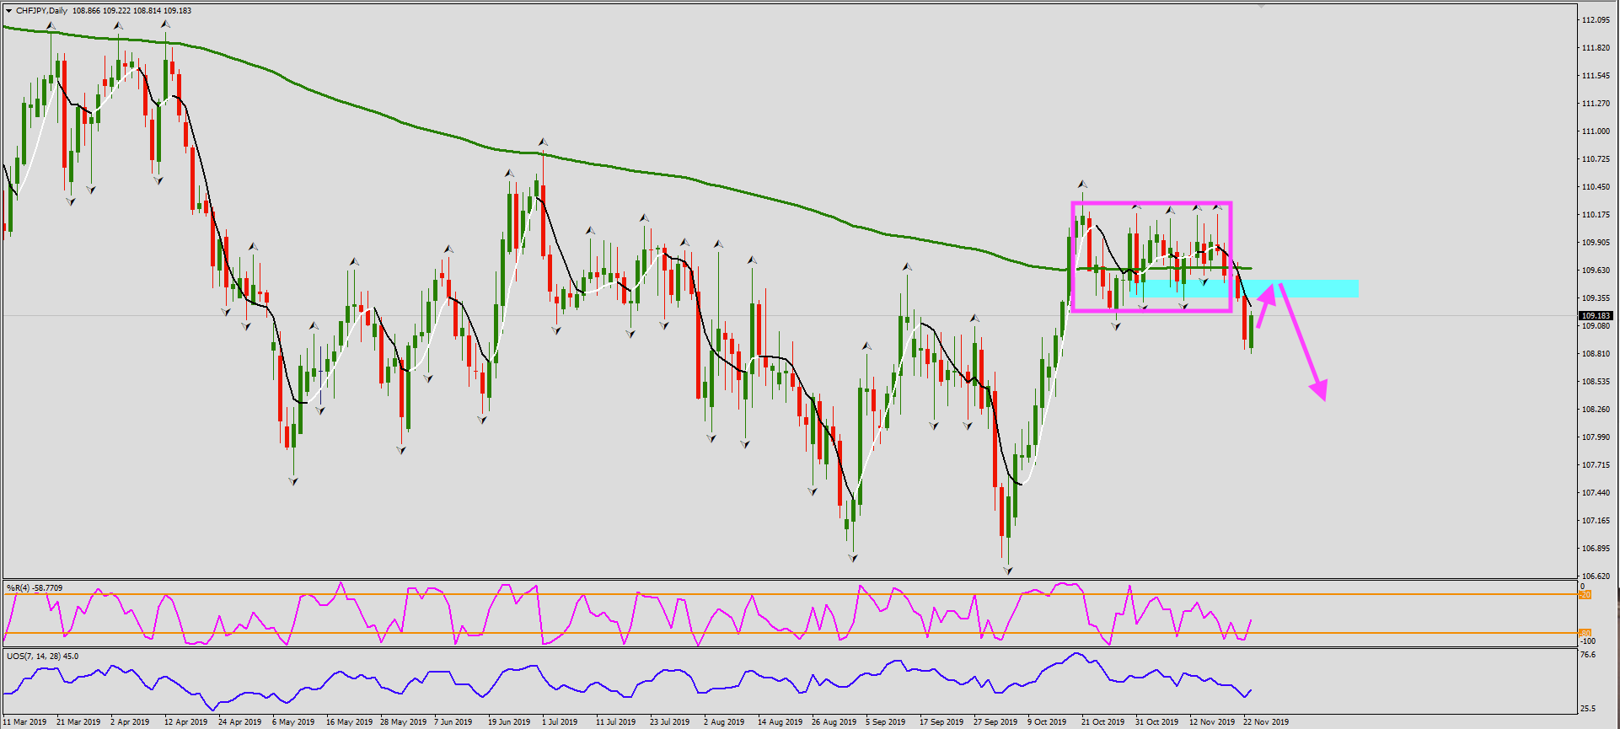Click price scale value 108.260
The width and height of the screenshot is (1620, 729).
tap(1596, 410)
